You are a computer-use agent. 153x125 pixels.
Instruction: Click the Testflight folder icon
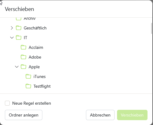pos(28,86)
